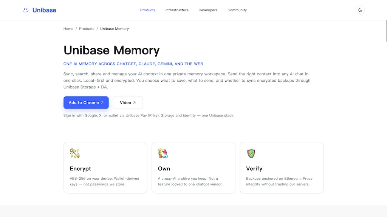Toggle dark mode with the moon icon
This screenshot has width=387, height=217.
(x=360, y=10)
